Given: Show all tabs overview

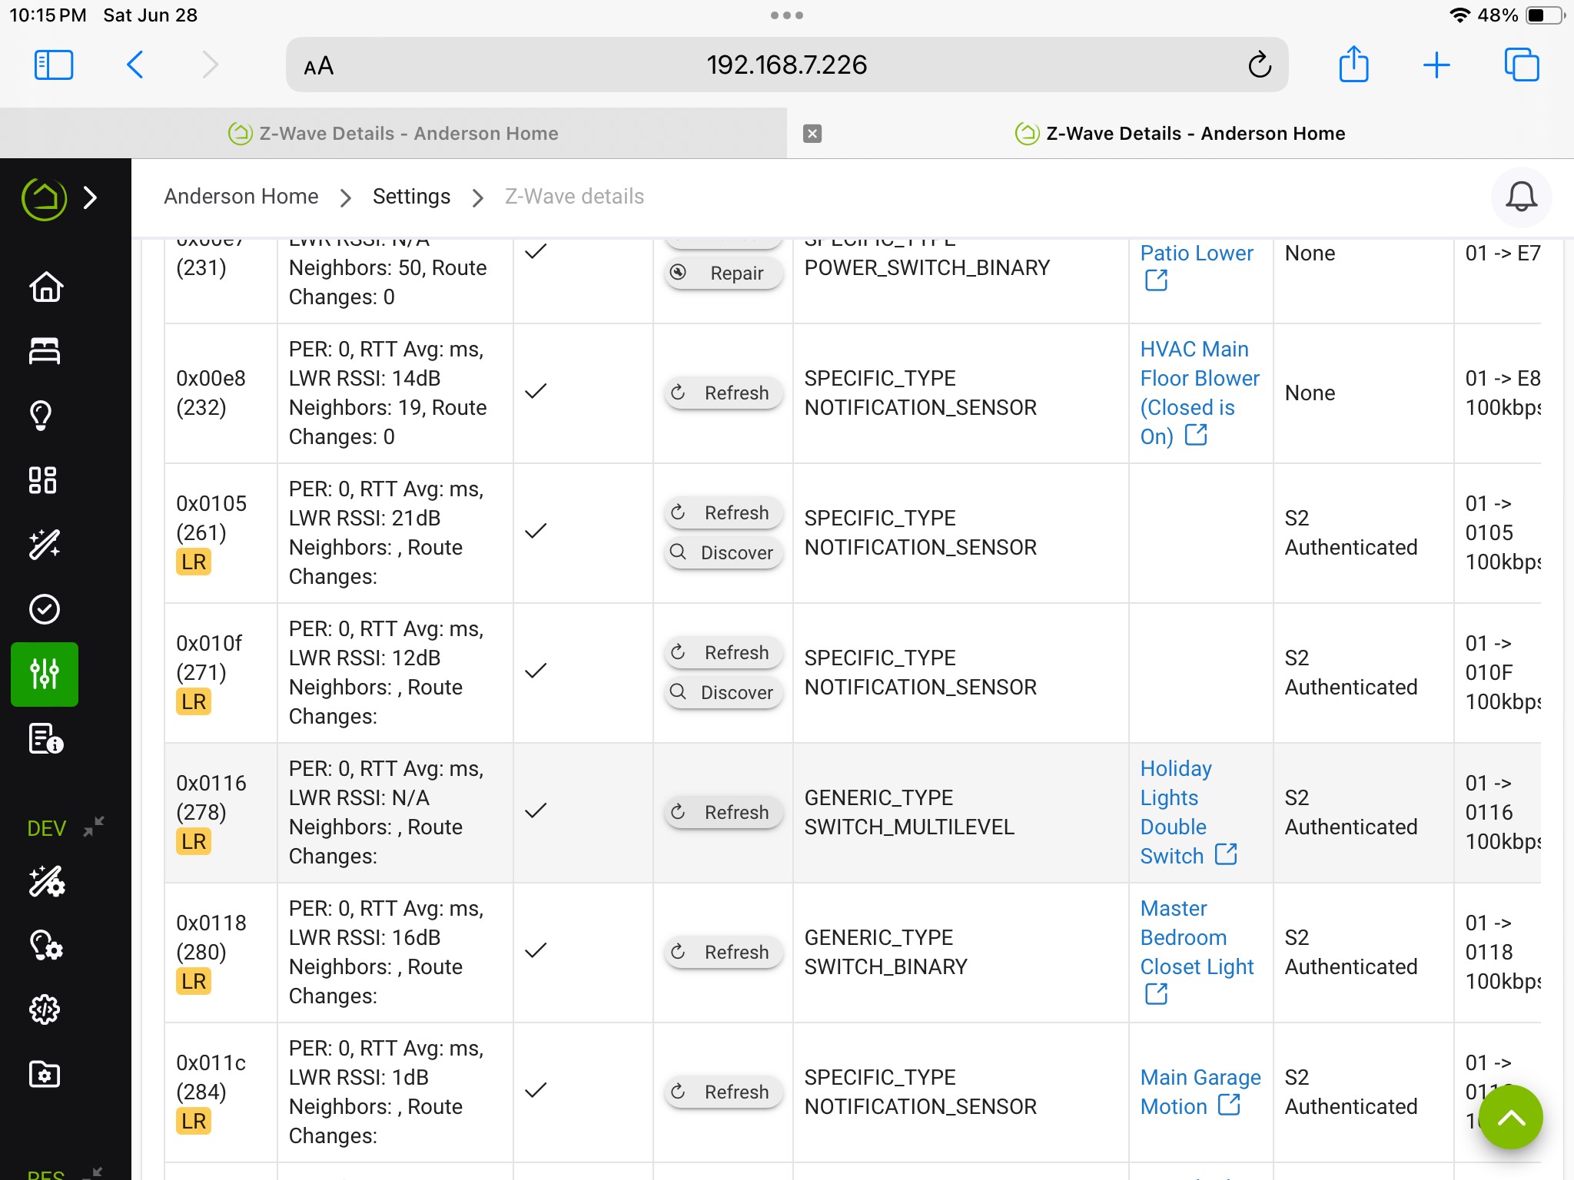Looking at the screenshot, I should tap(1521, 65).
